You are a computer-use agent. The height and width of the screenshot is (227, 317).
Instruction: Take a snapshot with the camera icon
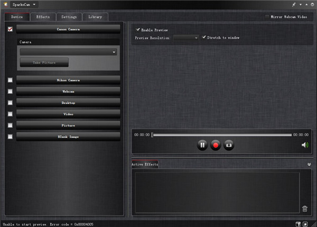[229, 145]
